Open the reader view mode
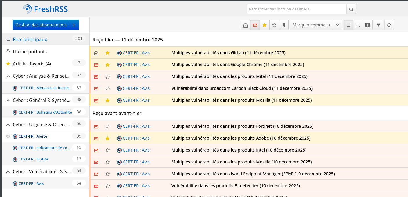 coord(367,25)
